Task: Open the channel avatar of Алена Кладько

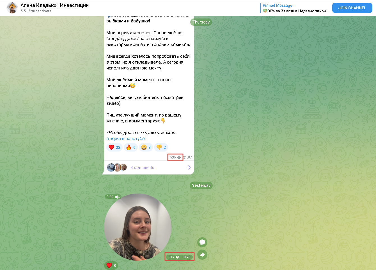Action: pyautogui.click(x=12, y=8)
